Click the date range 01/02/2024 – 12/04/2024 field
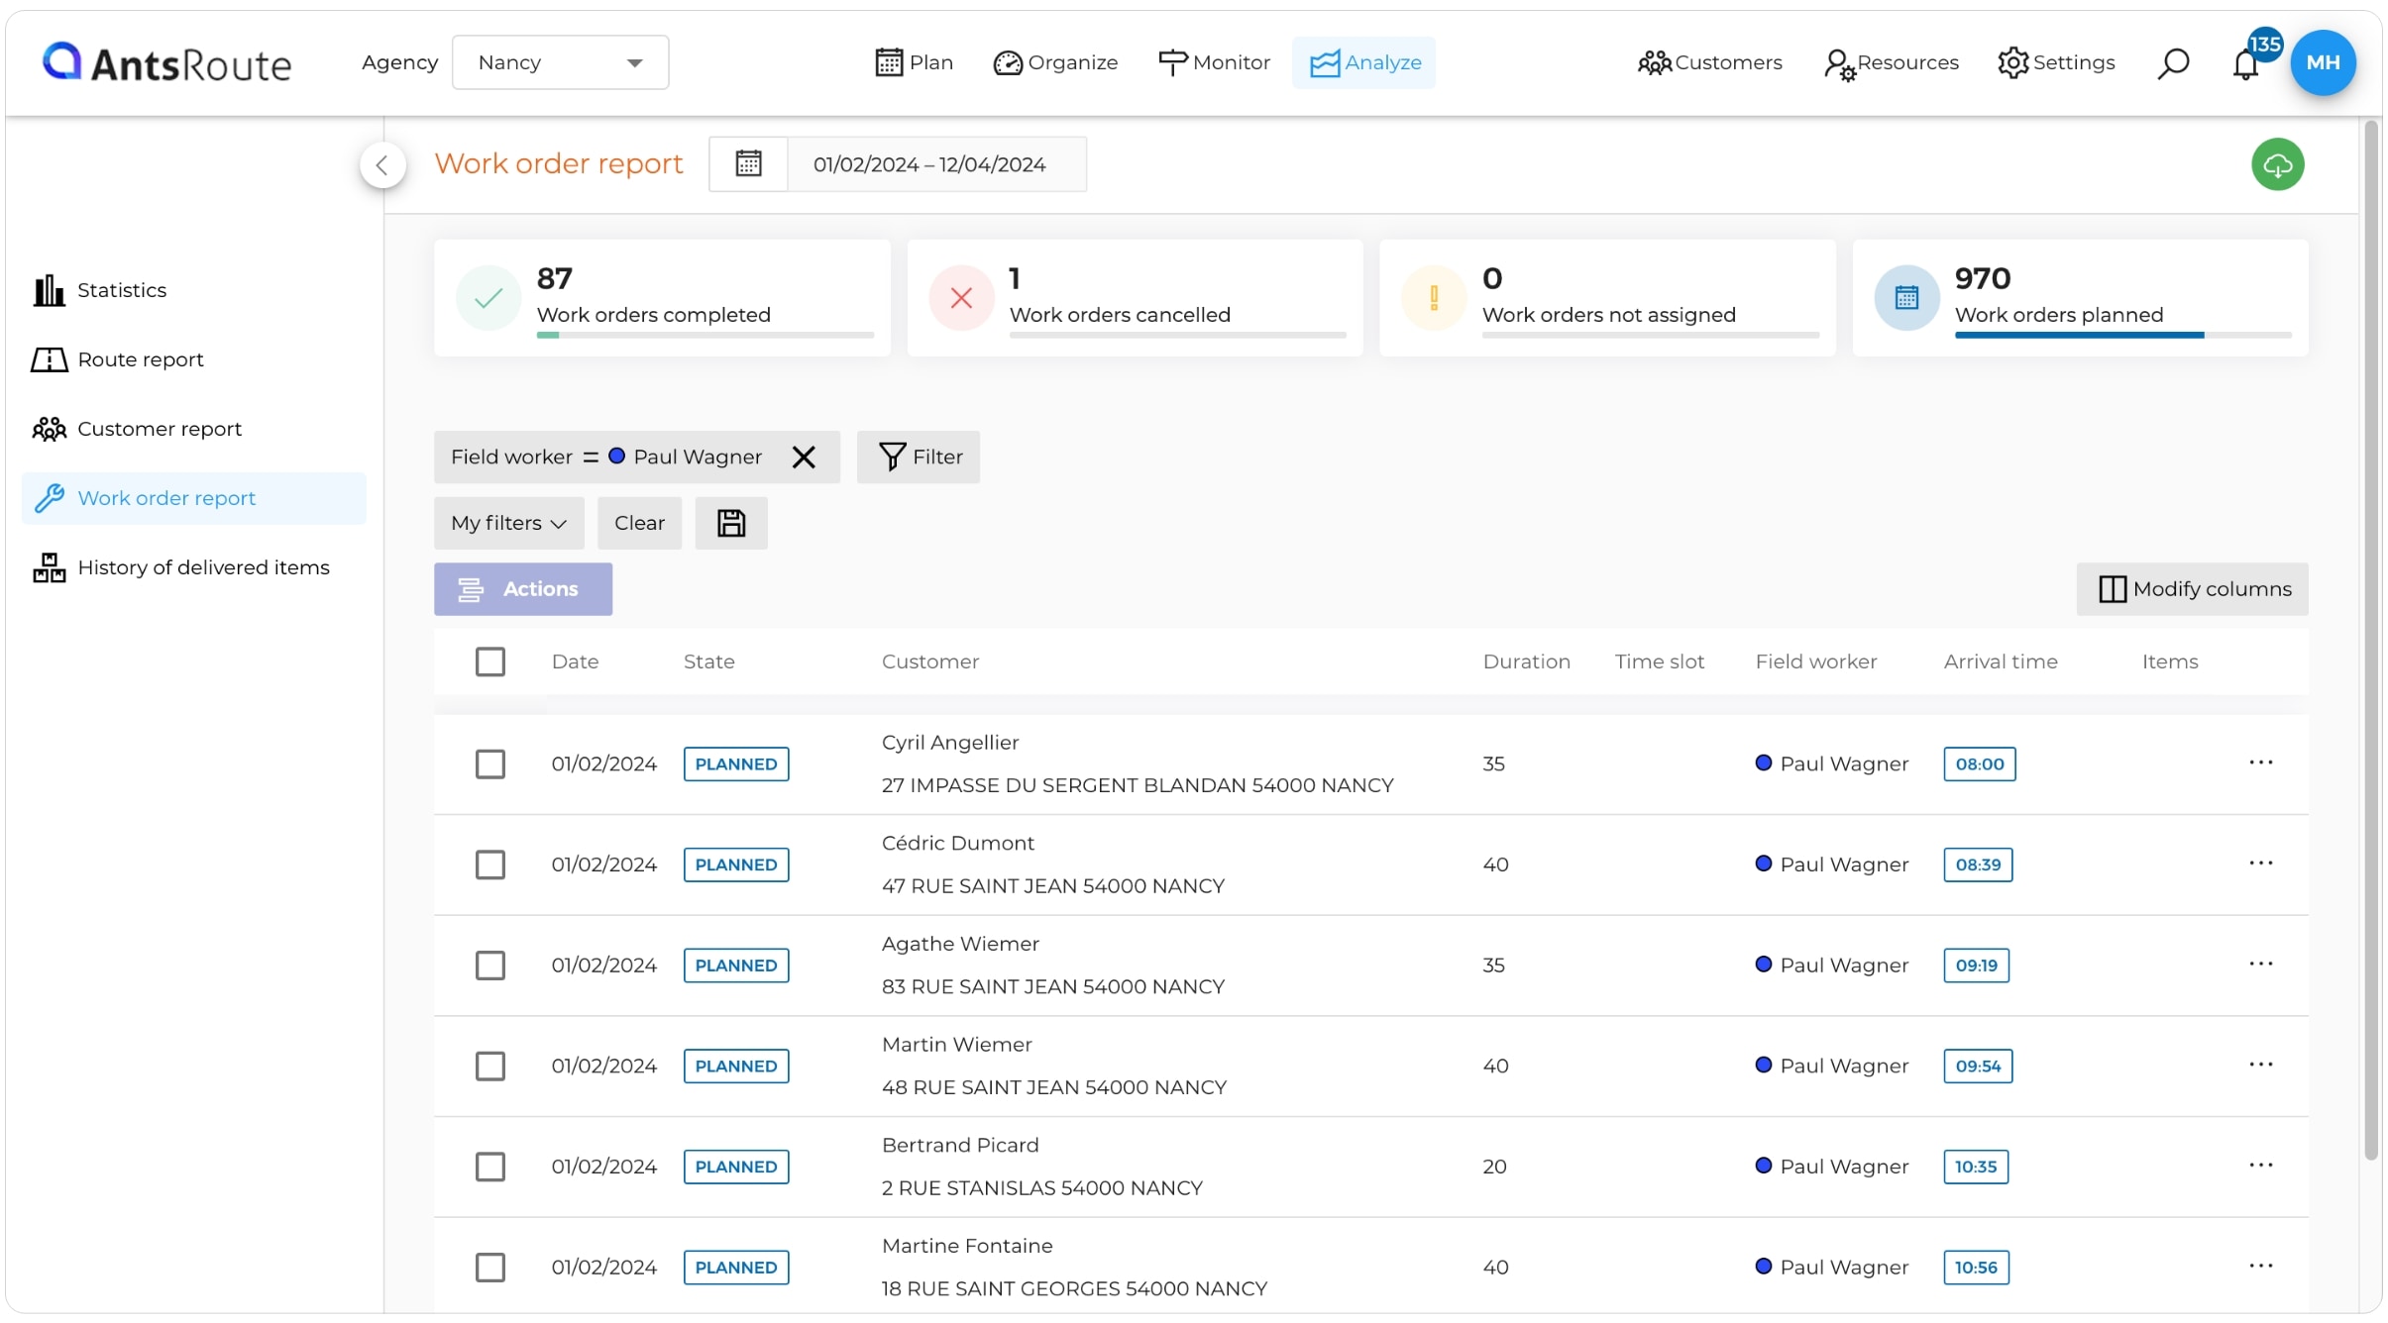The width and height of the screenshot is (2388, 1323). (936, 164)
